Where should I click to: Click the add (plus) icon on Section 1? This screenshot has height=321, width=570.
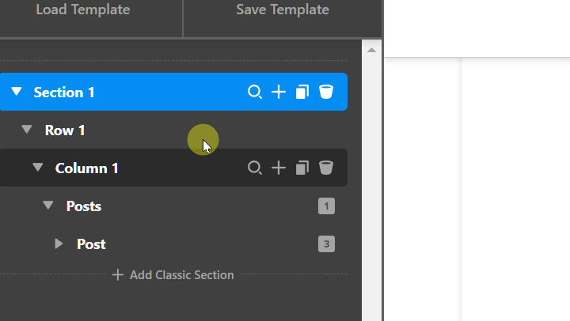[x=279, y=93]
